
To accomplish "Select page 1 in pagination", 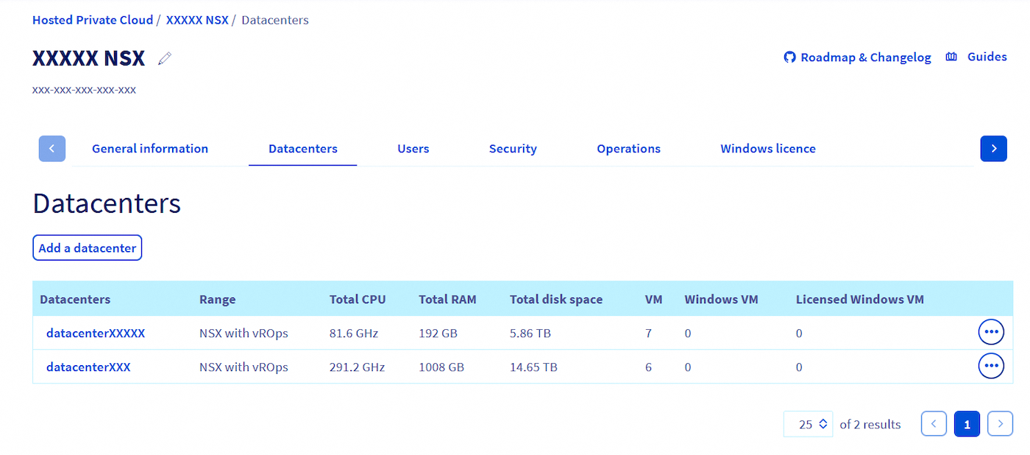I will [967, 424].
